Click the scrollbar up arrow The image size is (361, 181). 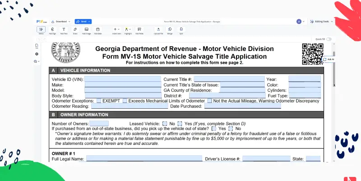point(334,44)
